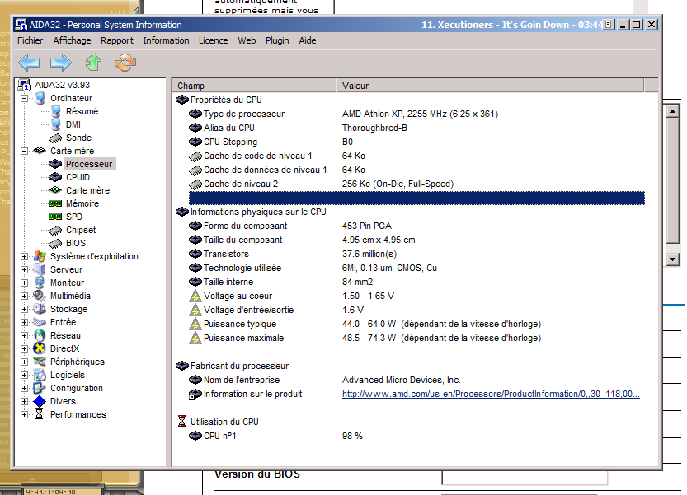687x495 pixels.
Task: Click the Puissance maximale row
Action: click(x=416, y=338)
